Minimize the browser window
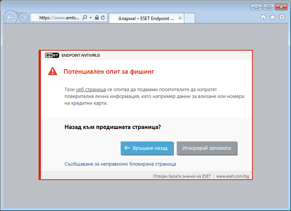The width and height of the screenshot is (291, 211). click(x=256, y=7)
